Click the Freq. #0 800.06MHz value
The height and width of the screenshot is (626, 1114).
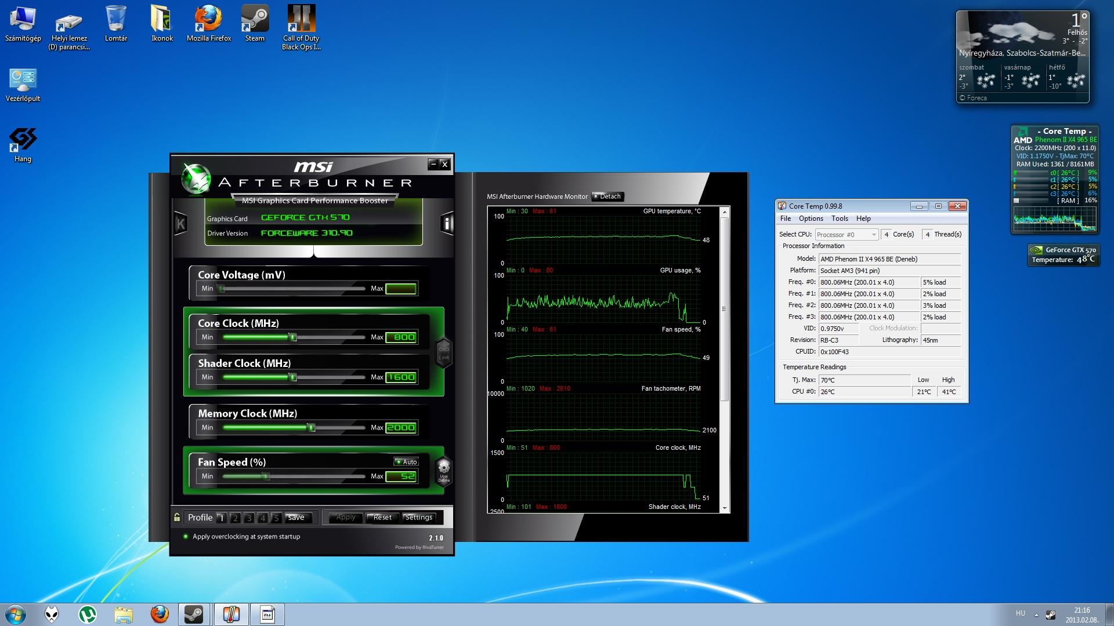(x=869, y=282)
